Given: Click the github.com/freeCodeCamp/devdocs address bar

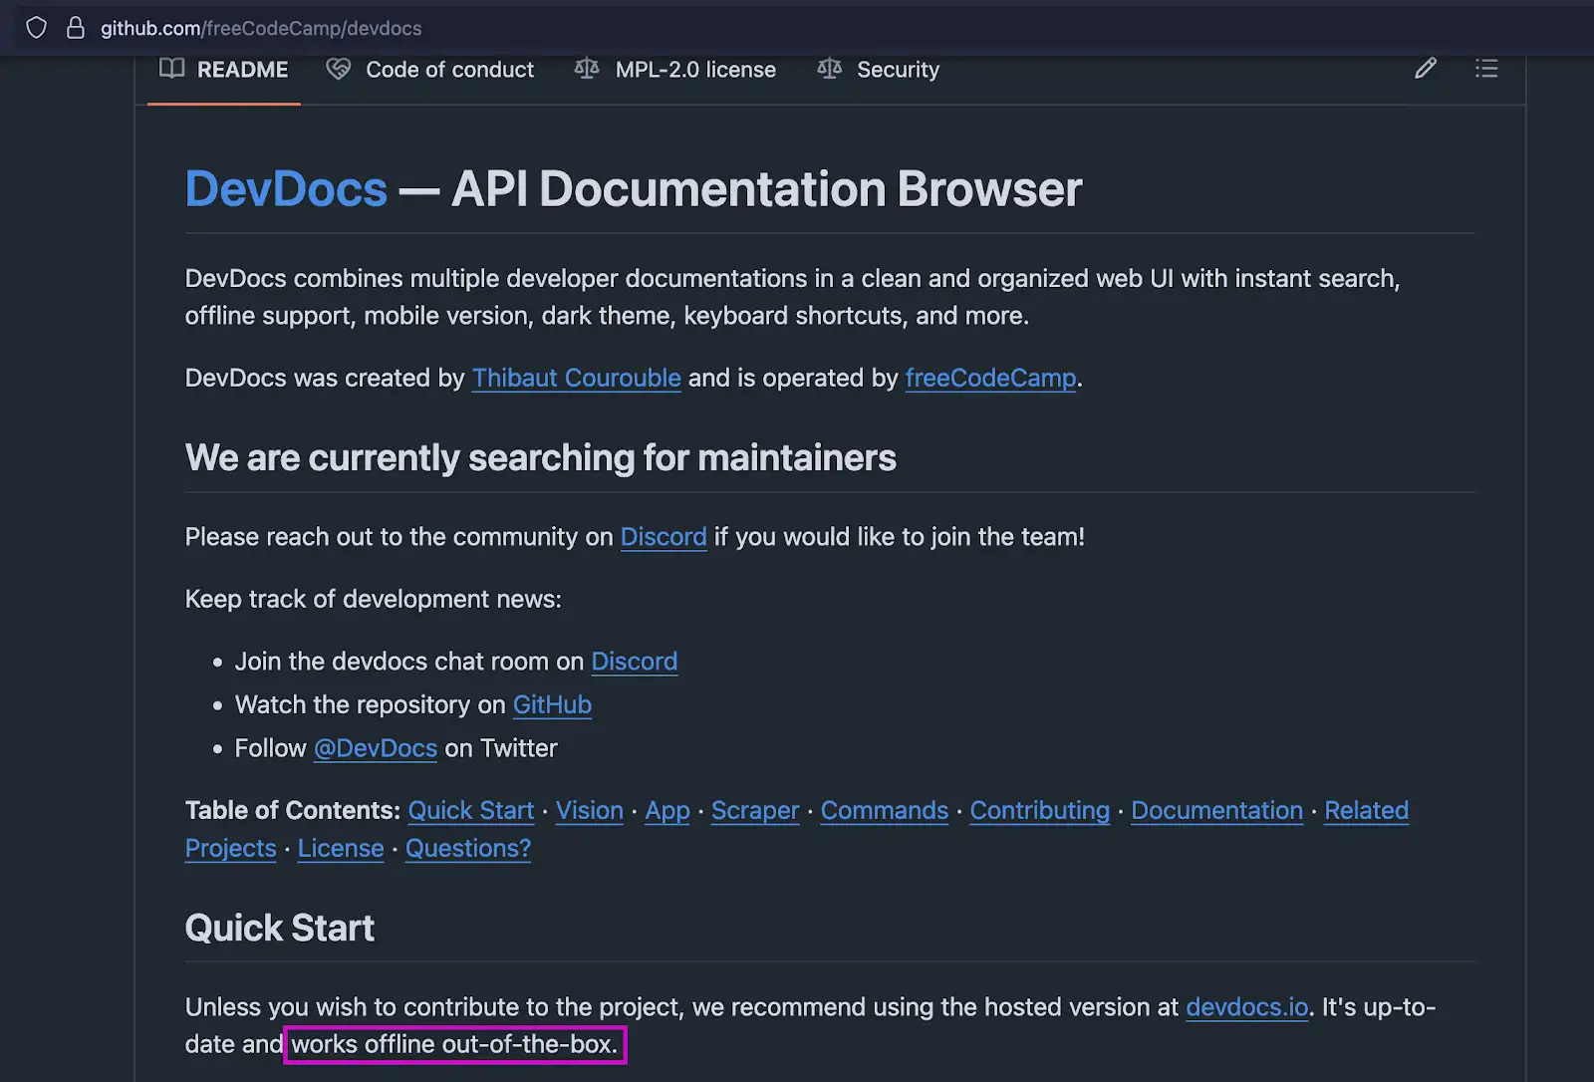Looking at the screenshot, I should [x=261, y=28].
